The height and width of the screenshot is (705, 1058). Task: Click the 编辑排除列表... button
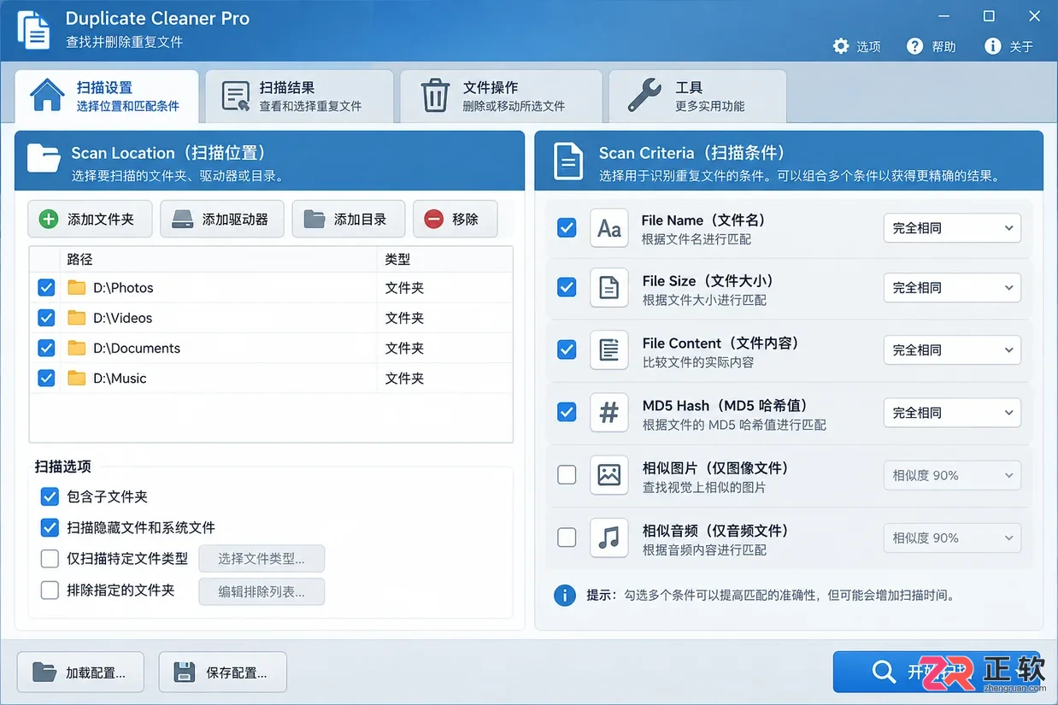click(262, 591)
